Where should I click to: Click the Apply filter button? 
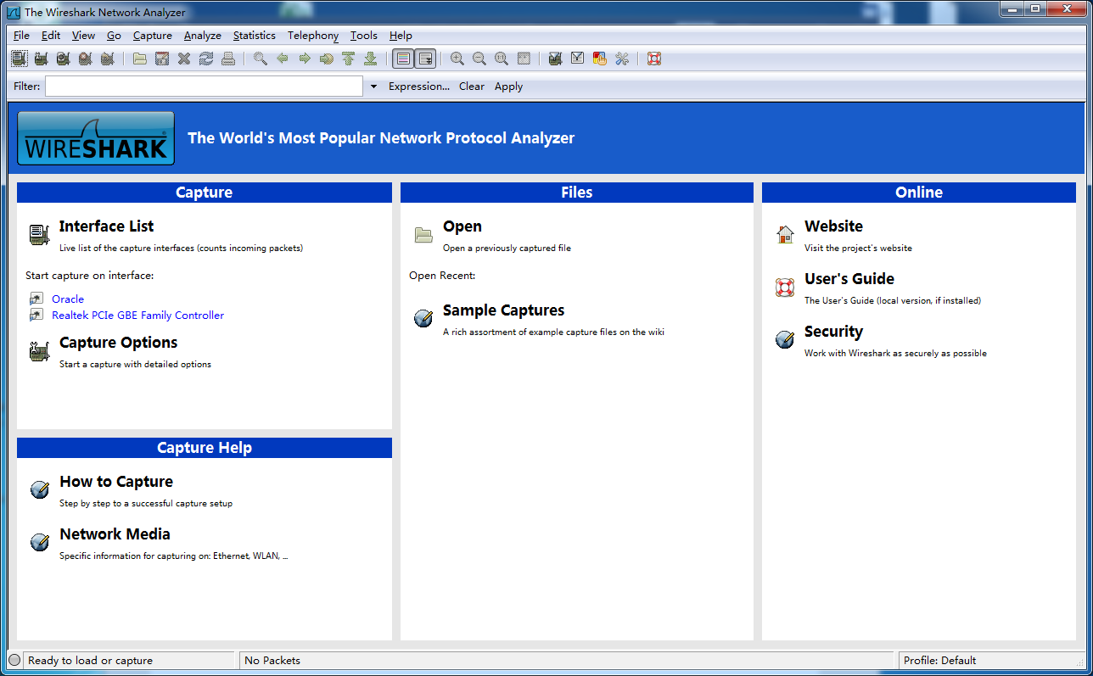[x=508, y=87]
